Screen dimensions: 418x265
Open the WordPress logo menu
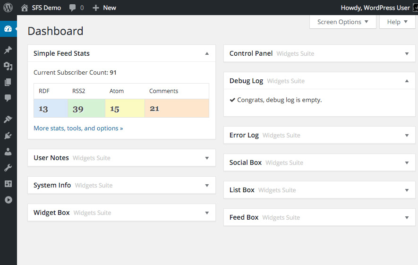(x=8, y=8)
